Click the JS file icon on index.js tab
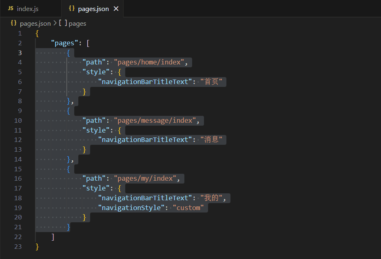The image size is (381, 259). (11, 9)
